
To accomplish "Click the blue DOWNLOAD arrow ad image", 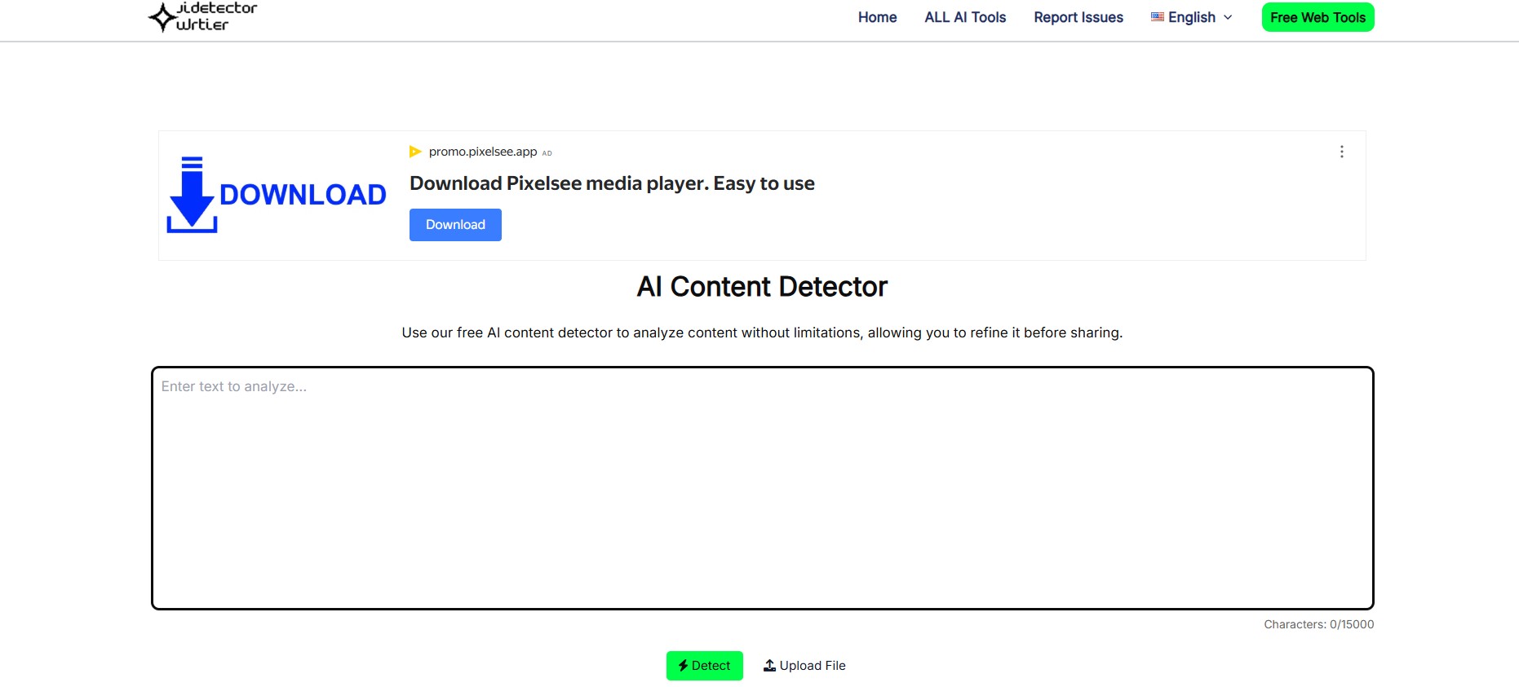I will point(277,195).
